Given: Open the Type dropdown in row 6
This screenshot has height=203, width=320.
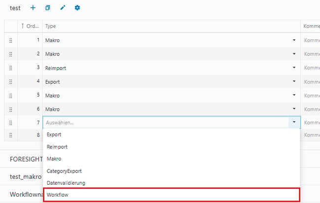Looking at the screenshot, I should tap(294, 109).
